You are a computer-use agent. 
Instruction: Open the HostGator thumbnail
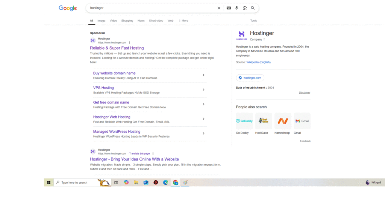pos(264,121)
